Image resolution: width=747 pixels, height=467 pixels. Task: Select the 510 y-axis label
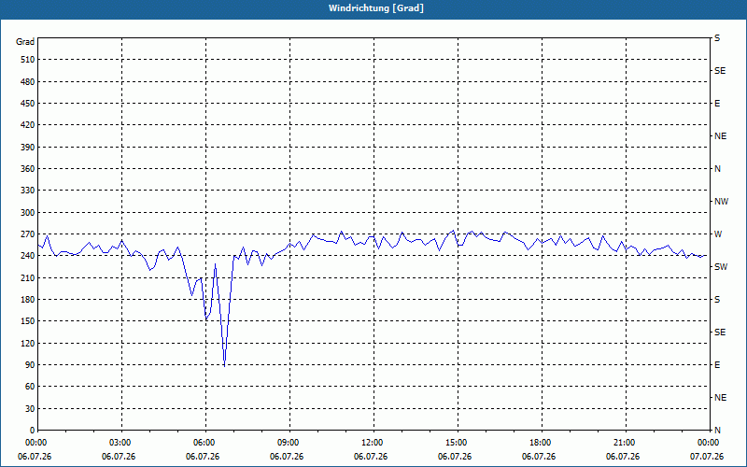pos(28,60)
